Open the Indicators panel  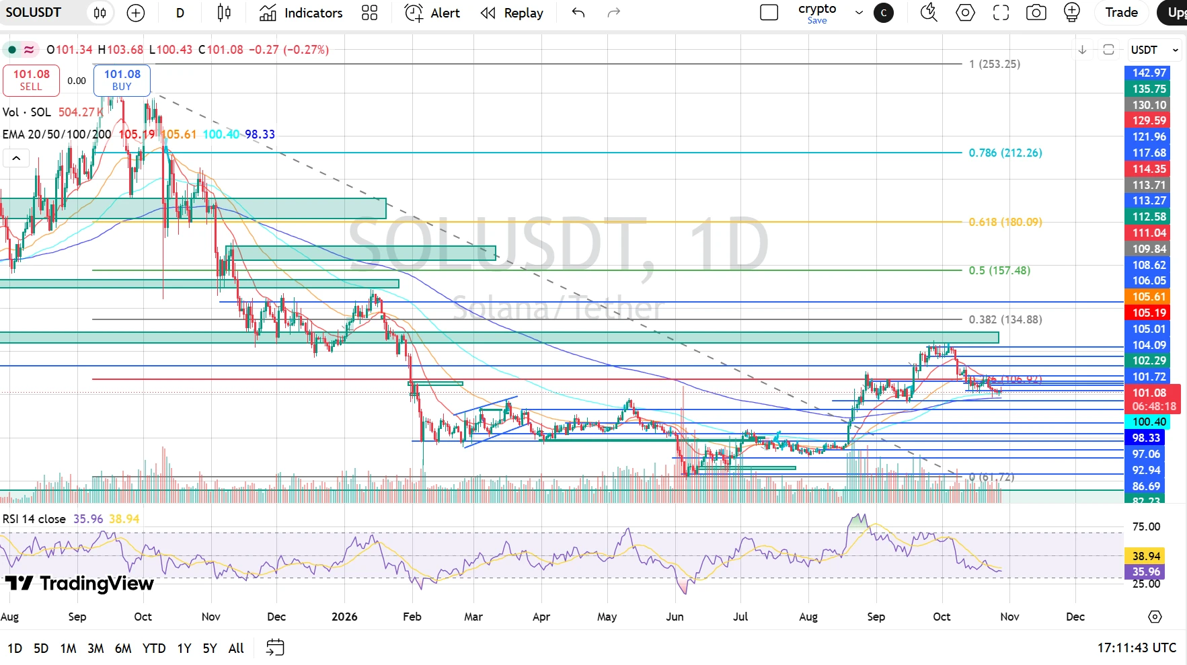pyautogui.click(x=301, y=13)
